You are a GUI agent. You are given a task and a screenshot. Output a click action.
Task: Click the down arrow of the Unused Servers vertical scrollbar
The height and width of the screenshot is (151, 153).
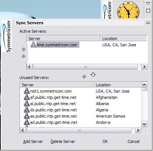(144, 124)
